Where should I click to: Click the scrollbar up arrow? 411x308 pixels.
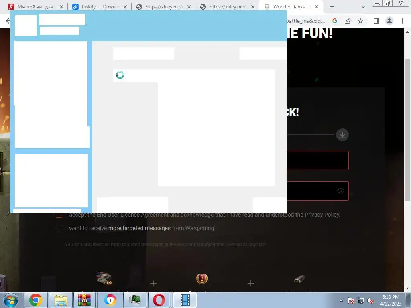[x=407, y=32]
